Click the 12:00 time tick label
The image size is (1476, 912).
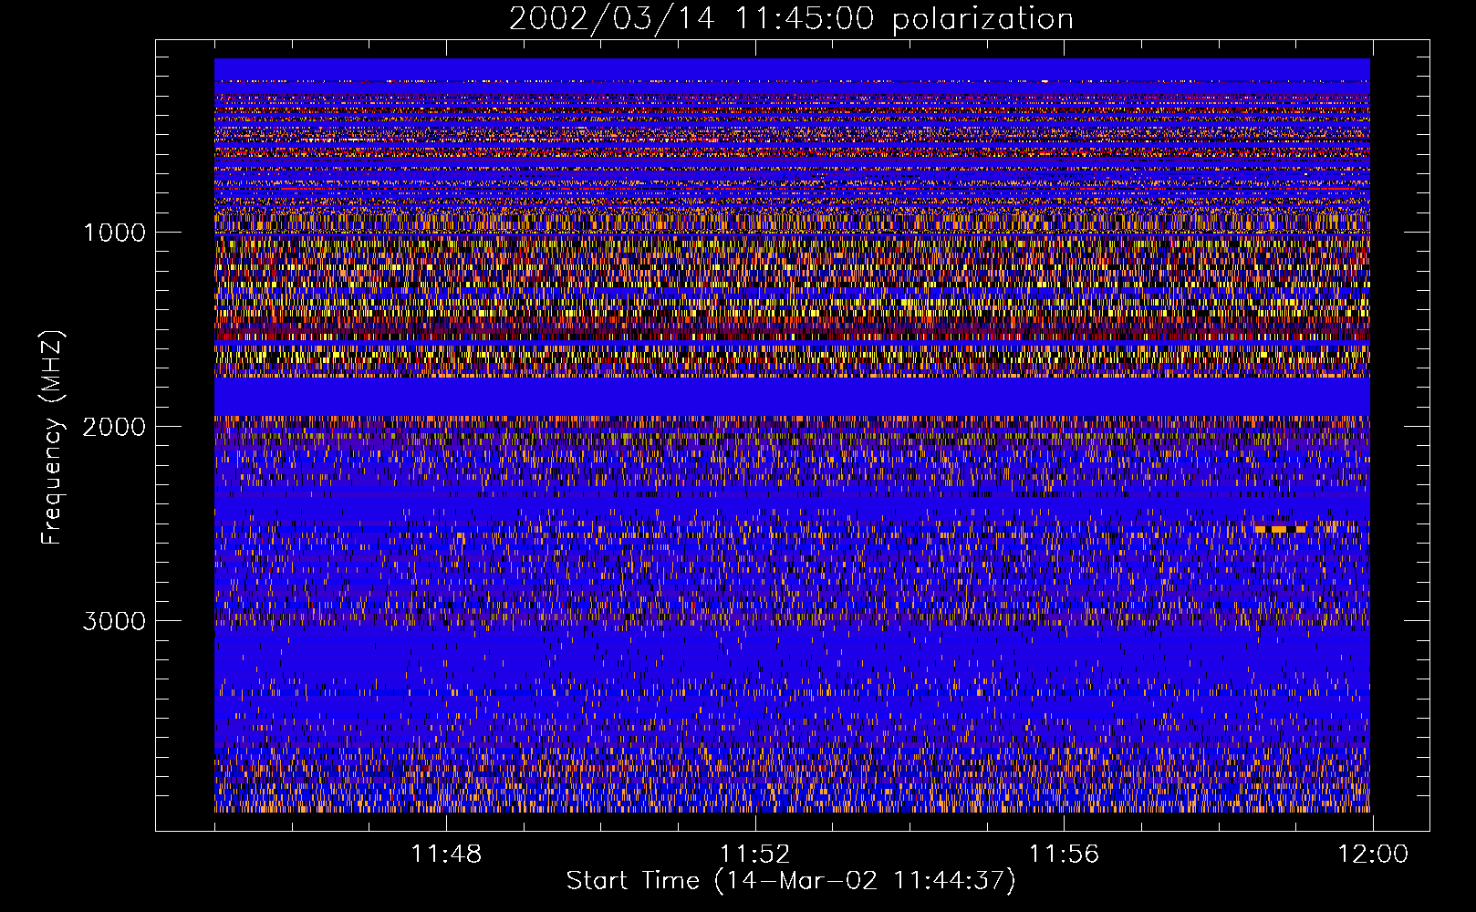pos(1373,855)
